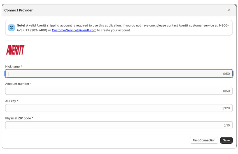This screenshot has height=154, width=238.
Task: Click the Physical ZIP code label
Action: [x=18, y=118]
